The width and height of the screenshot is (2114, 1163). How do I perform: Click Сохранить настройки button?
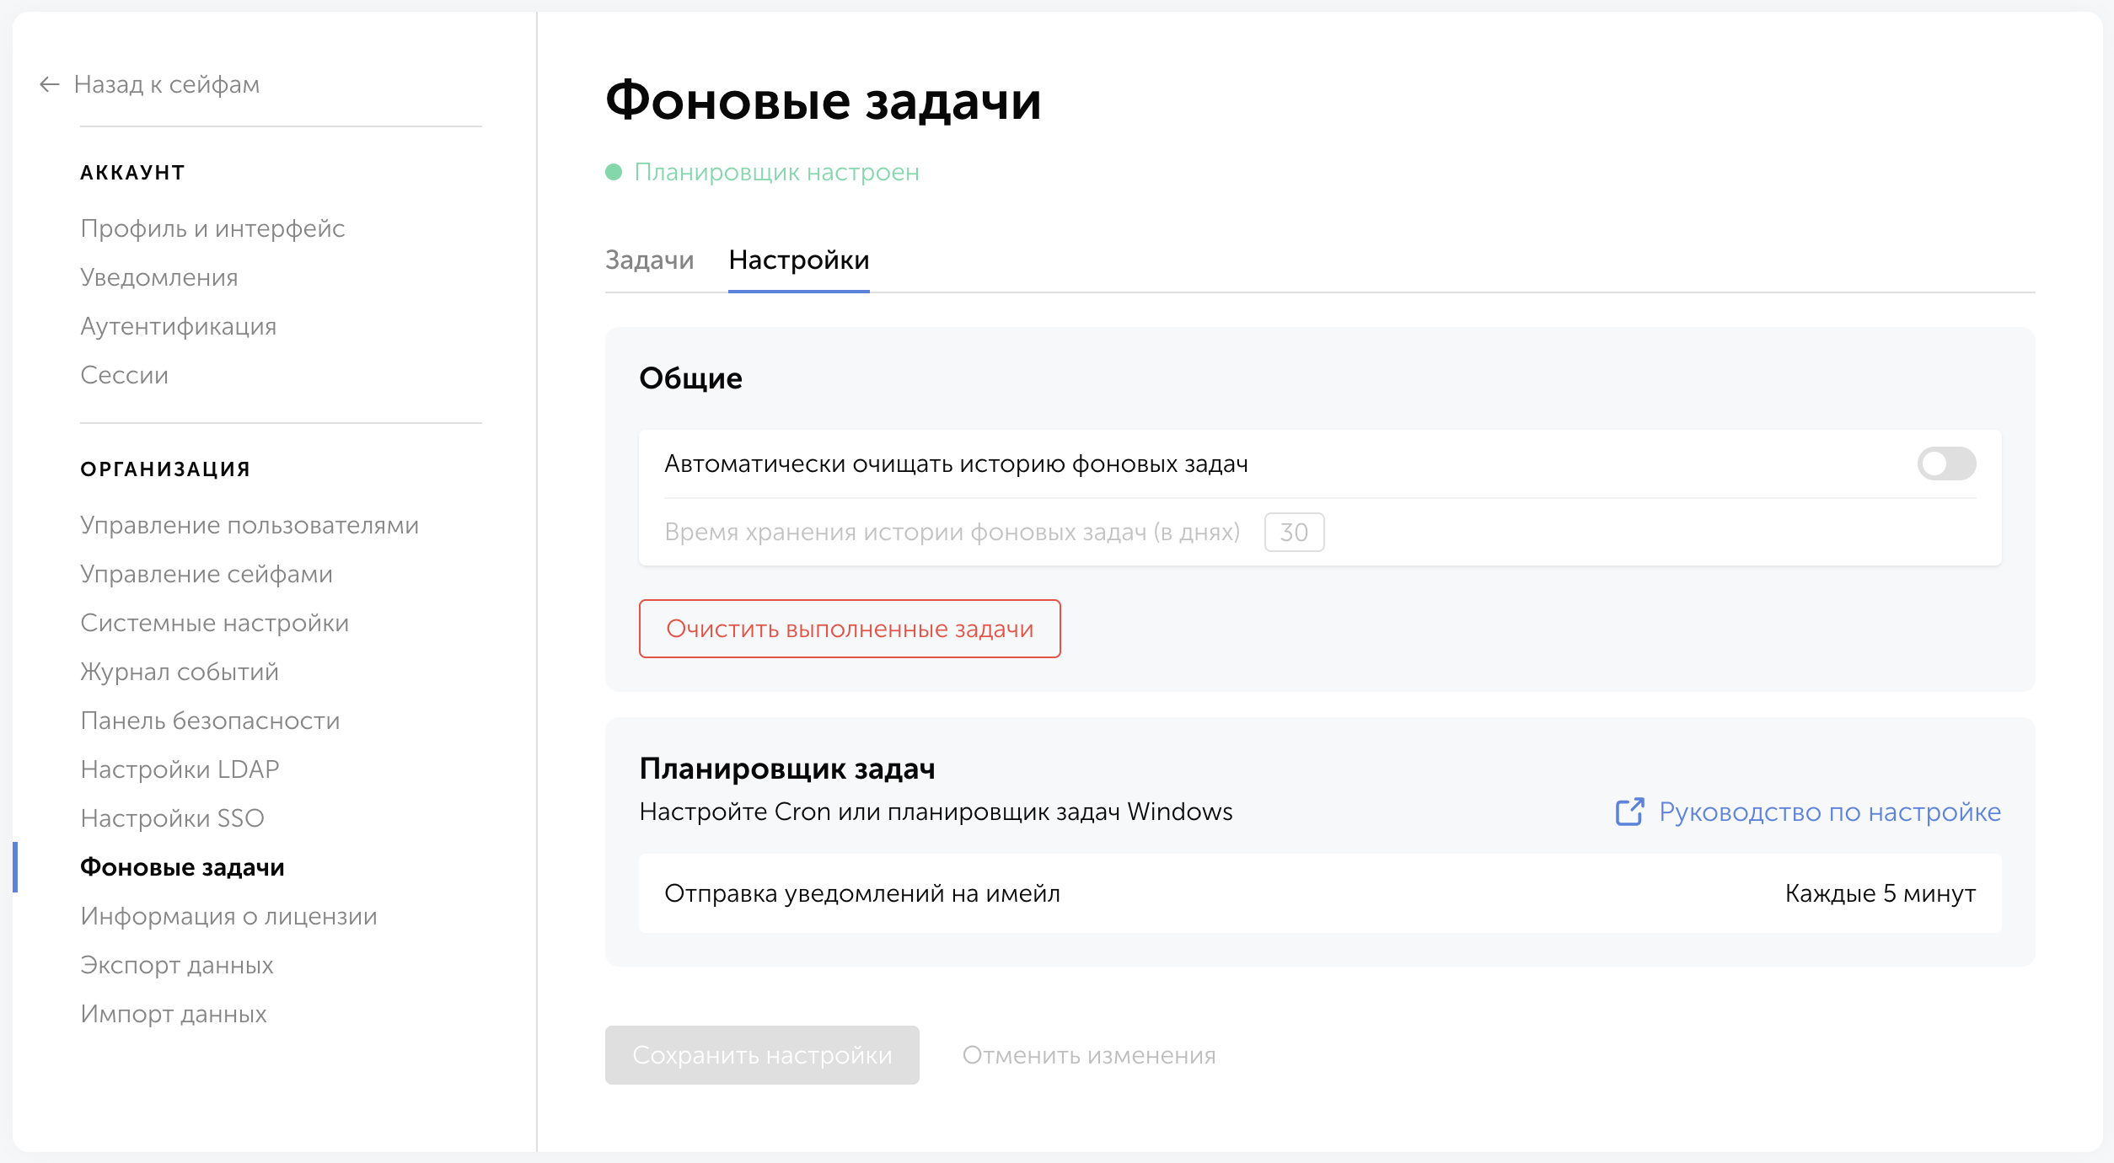coord(762,1055)
